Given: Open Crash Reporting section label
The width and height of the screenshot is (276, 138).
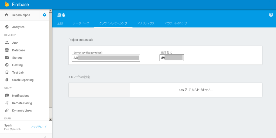Looking at the screenshot, I should 23,80.
